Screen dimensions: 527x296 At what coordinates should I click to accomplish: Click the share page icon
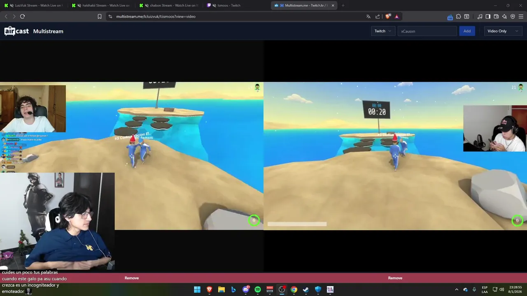(x=378, y=16)
